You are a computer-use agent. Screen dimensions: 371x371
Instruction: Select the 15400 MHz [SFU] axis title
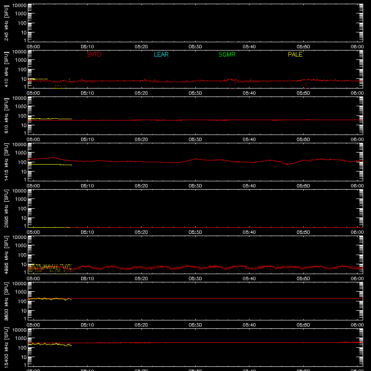[6, 347]
